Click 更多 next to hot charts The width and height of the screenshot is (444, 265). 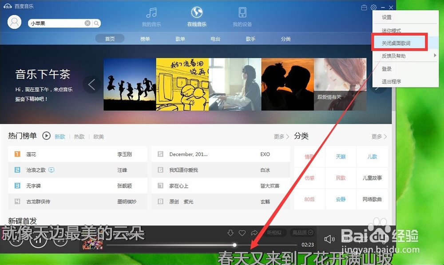(281, 136)
